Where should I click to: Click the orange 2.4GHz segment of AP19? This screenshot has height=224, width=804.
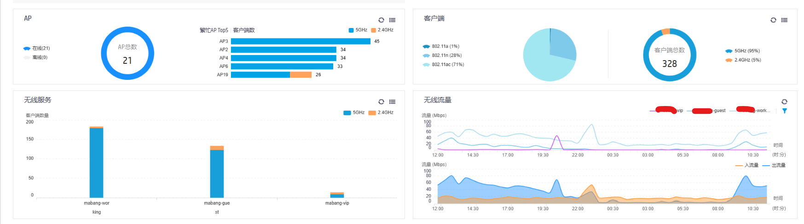[x=301, y=75]
